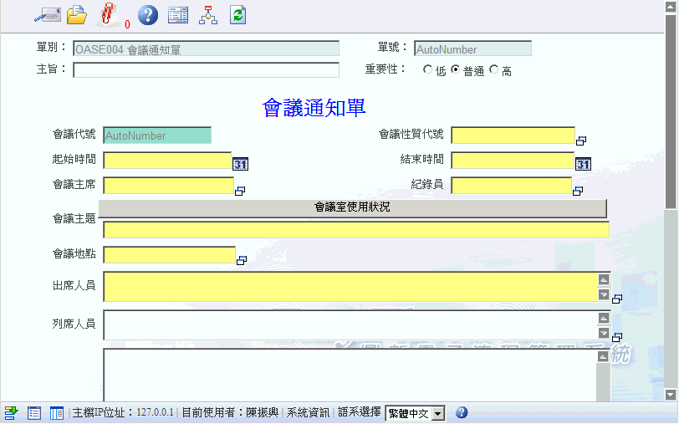This screenshot has height=424, width=679.
Task: Click the form layout view icon
Action: click(x=177, y=14)
